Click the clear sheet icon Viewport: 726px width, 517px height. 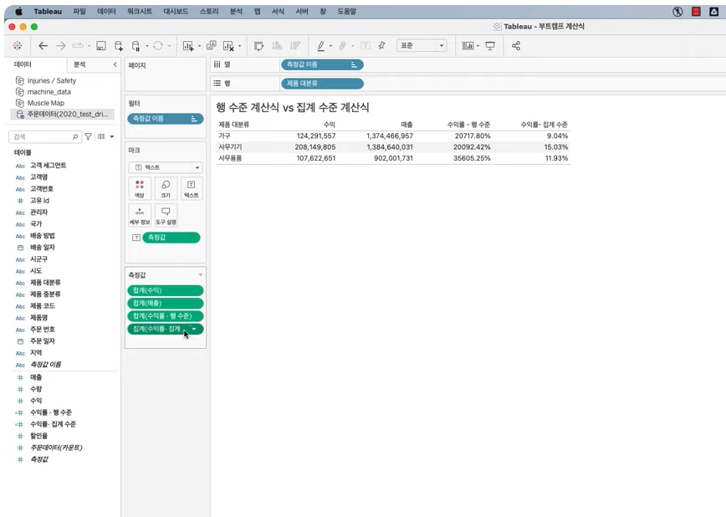point(228,45)
